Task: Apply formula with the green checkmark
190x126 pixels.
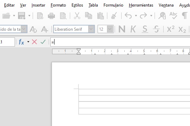Action: pos(43,42)
